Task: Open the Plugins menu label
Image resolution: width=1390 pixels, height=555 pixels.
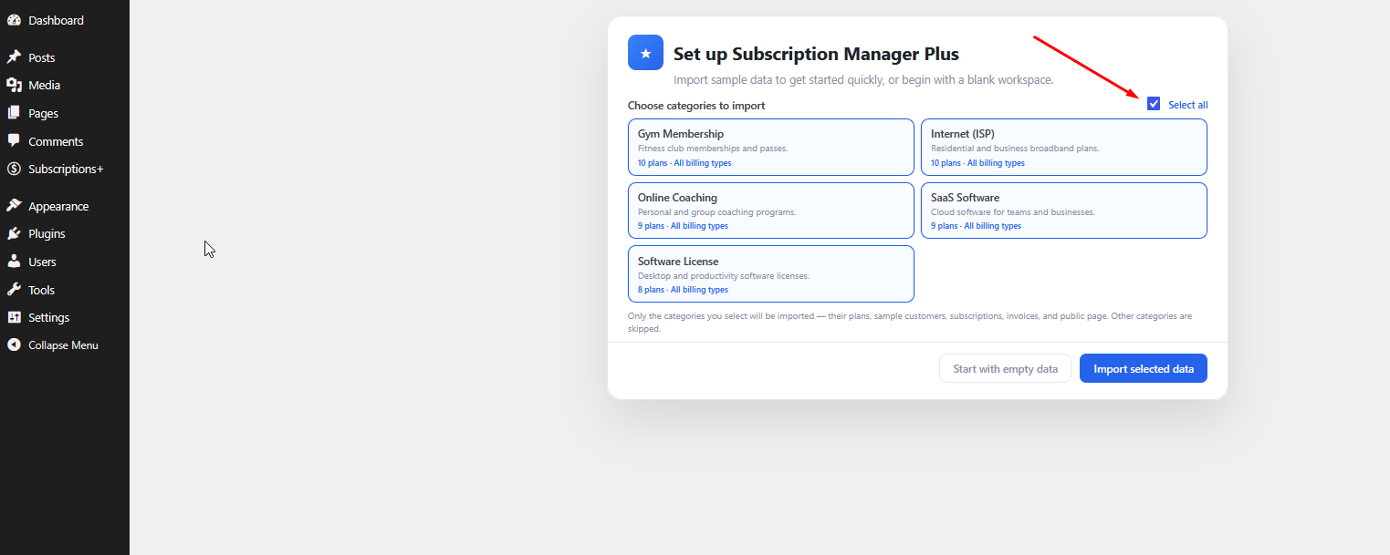Action: click(47, 233)
